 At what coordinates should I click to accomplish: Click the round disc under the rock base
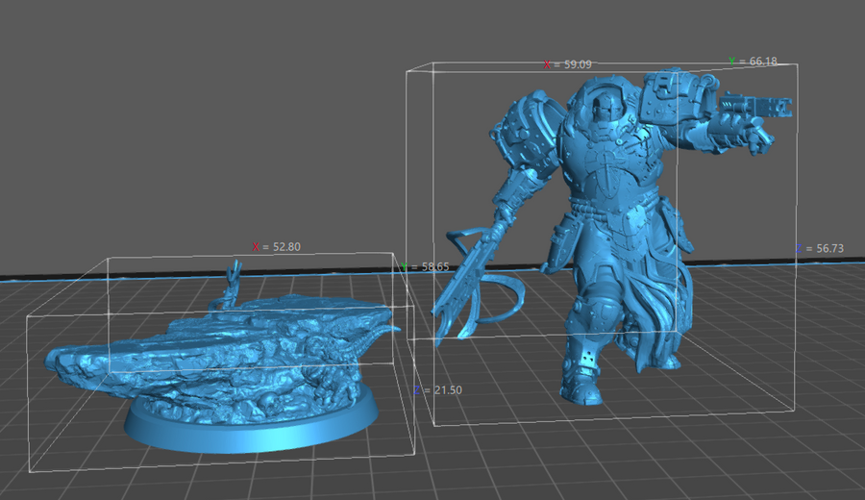(x=250, y=428)
